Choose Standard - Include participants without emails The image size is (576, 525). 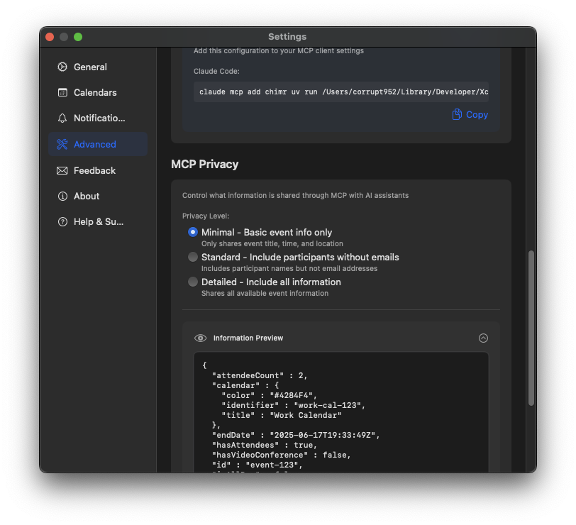point(192,257)
